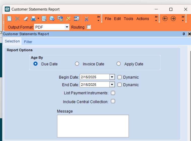Click the Print Preview magnifier icon
Image resolution: width=191 pixels, height=141 pixels.
point(44,19)
